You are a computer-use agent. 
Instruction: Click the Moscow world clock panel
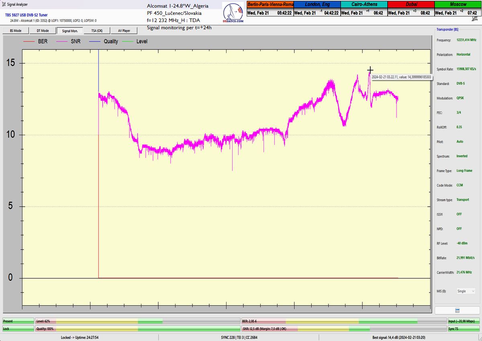coord(458,9)
